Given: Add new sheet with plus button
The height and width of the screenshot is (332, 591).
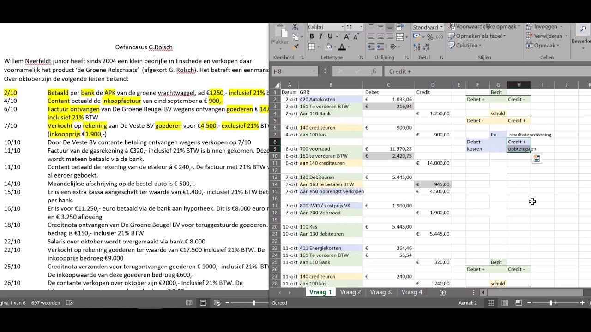Looking at the screenshot, I should tap(442, 292).
